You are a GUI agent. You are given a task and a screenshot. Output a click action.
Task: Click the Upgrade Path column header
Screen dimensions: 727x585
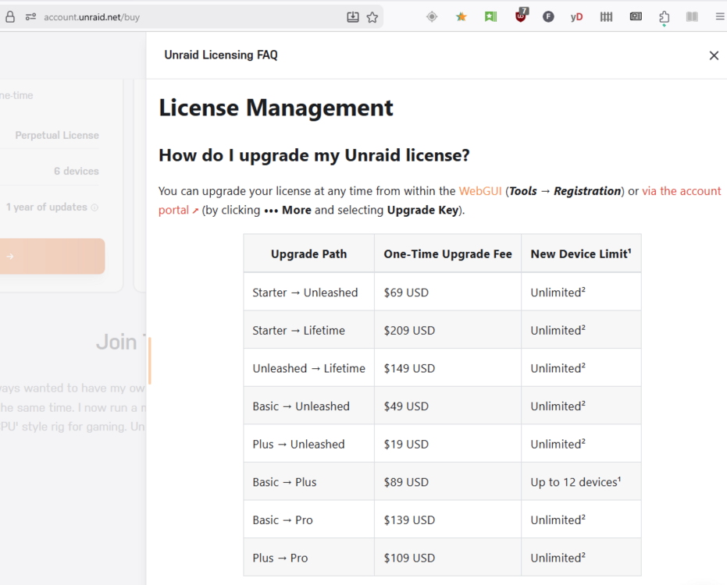point(308,253)
